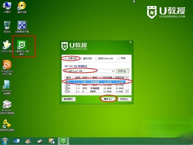Open the Windows 安装器 desktop icon

(x=7, y=87)
